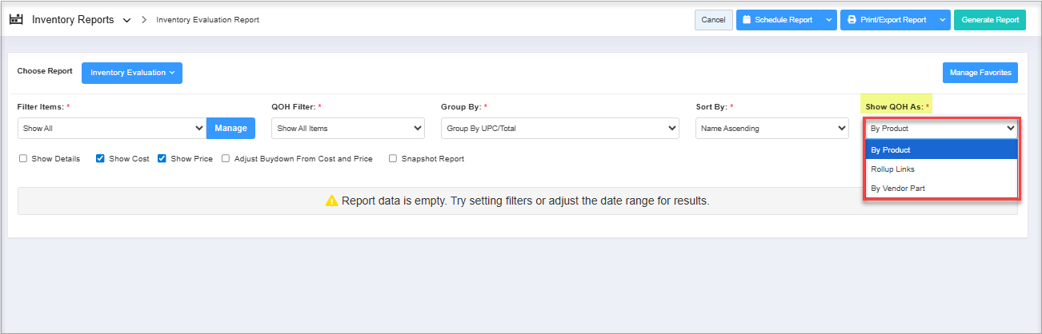Click the Generate Report button

tap(989, 20)
